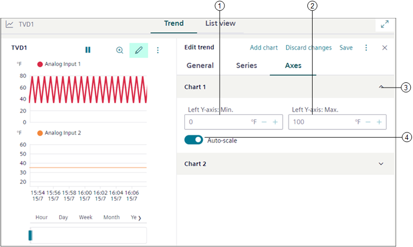The height and width of the screenshot is (247, 413).
Task: Decrease Left Y-axis Max. with minus
Action: click(x=368, y=122)
